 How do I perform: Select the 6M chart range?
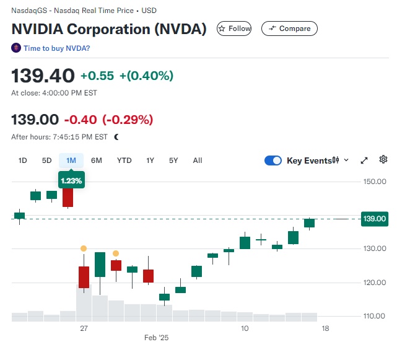[97, 160]
